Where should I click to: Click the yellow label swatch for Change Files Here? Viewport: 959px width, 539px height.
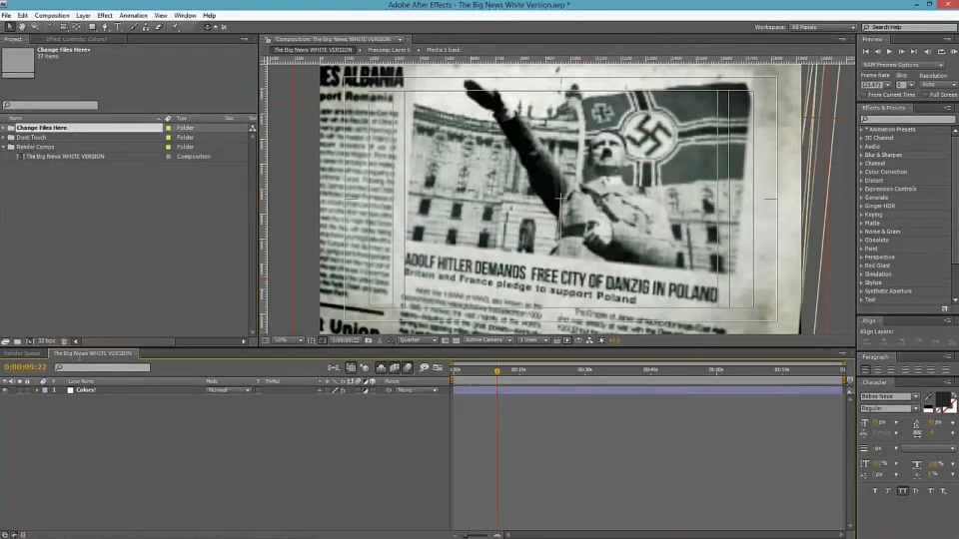[x=168, y=129]
